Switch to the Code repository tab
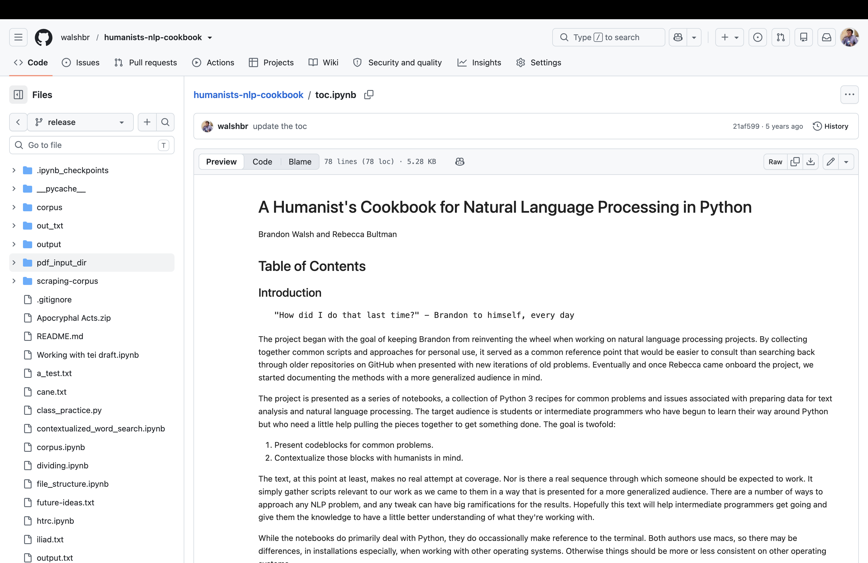Image resolution: width=868 pixels, height=563 pixels. (x=31, y=63)
